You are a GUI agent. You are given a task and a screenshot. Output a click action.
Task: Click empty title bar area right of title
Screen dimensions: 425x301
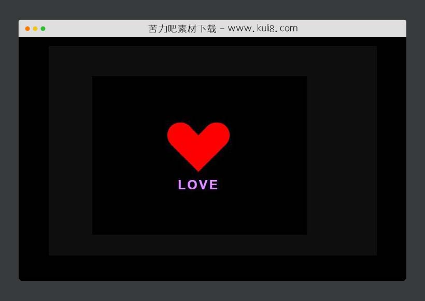352,28
